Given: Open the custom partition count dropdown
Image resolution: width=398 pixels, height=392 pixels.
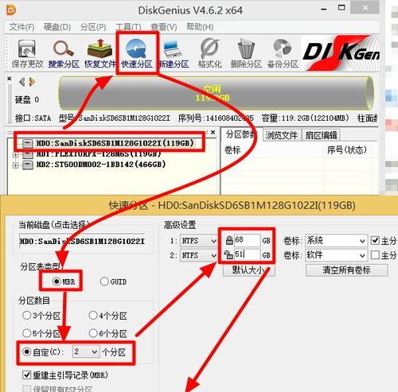Looking at the screenshot, I should 86,351.
